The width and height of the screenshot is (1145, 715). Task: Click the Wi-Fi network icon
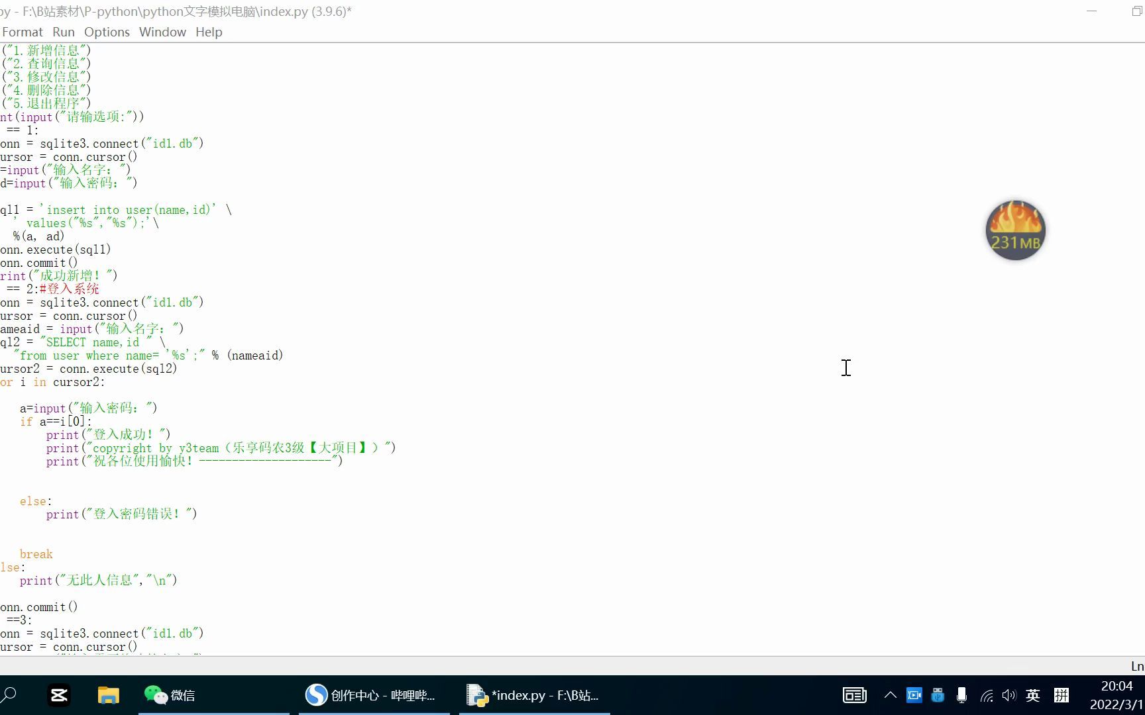point(986,695)
